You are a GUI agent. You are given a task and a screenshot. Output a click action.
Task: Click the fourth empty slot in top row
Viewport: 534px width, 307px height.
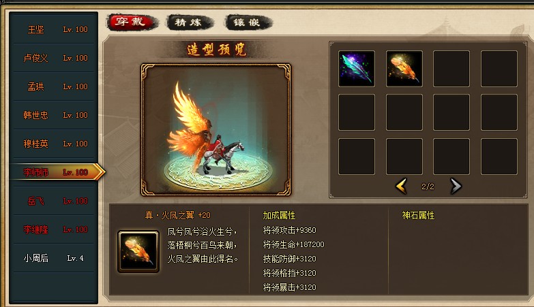click(499, 69)
